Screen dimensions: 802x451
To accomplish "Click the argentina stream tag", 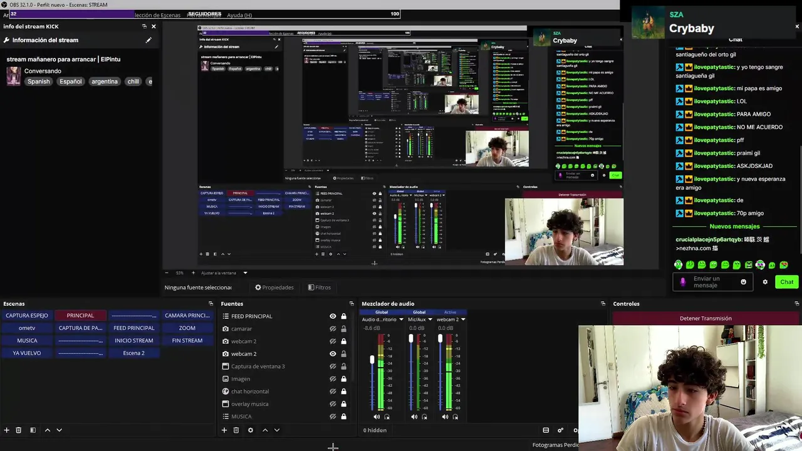I will [x=105, y=81].
